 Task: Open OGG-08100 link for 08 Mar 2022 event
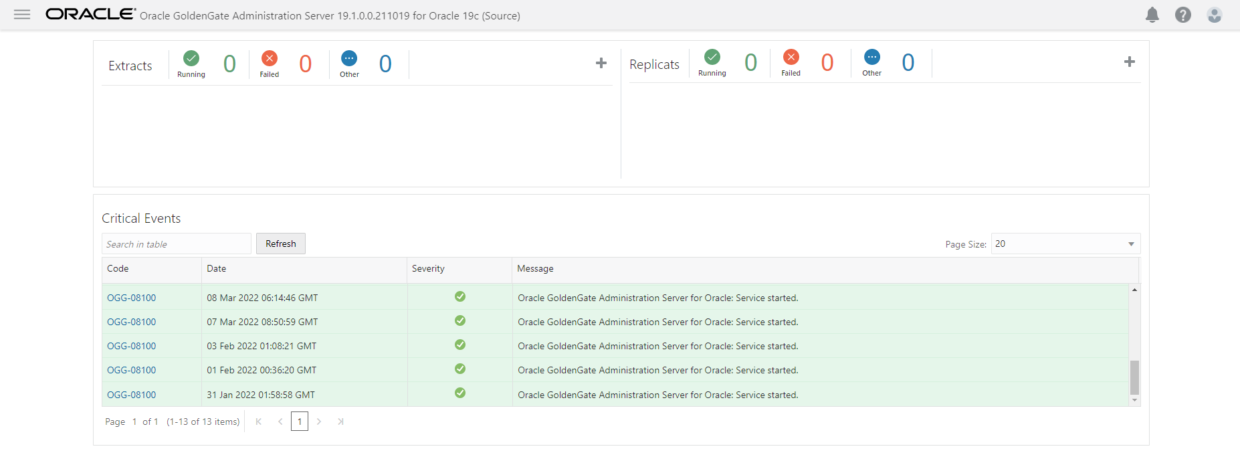[132, 298]
